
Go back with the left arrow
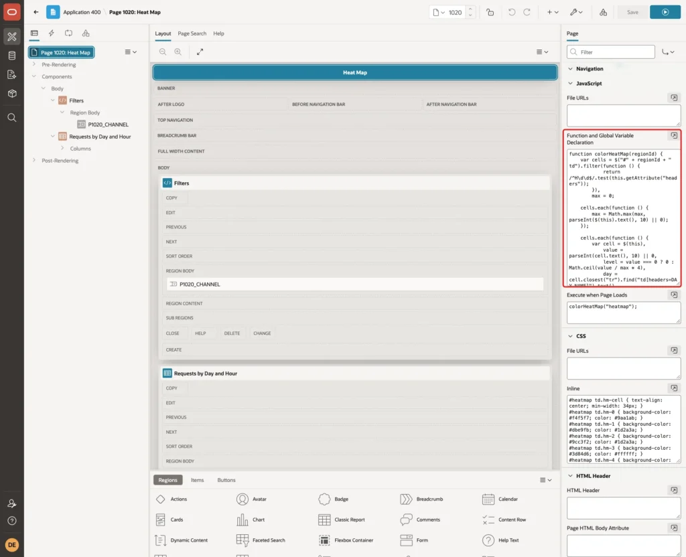click(36, 12)
